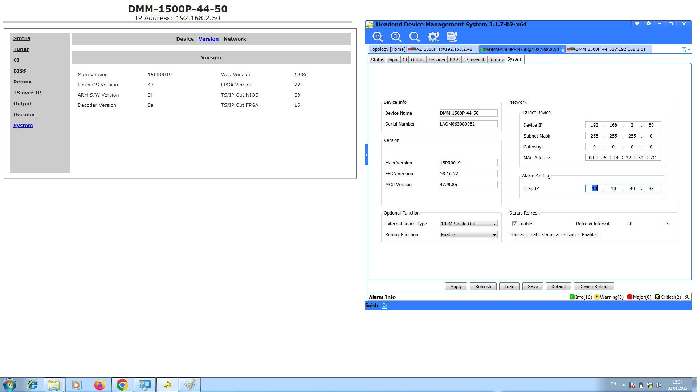Switch to the TS over IP tab
The height and width of the screenshot is (392, 697).
click(x=474, y=60)
